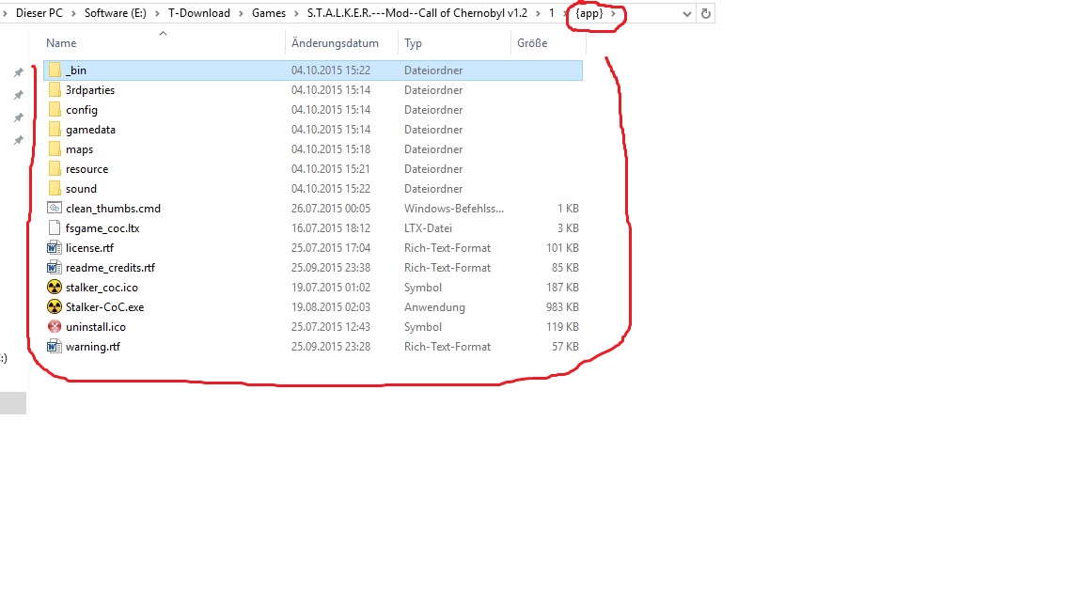Image resolution: width=1083 pixels, height=609 pixels.
Task: Click the config folder icon
Action: (55, 110)
